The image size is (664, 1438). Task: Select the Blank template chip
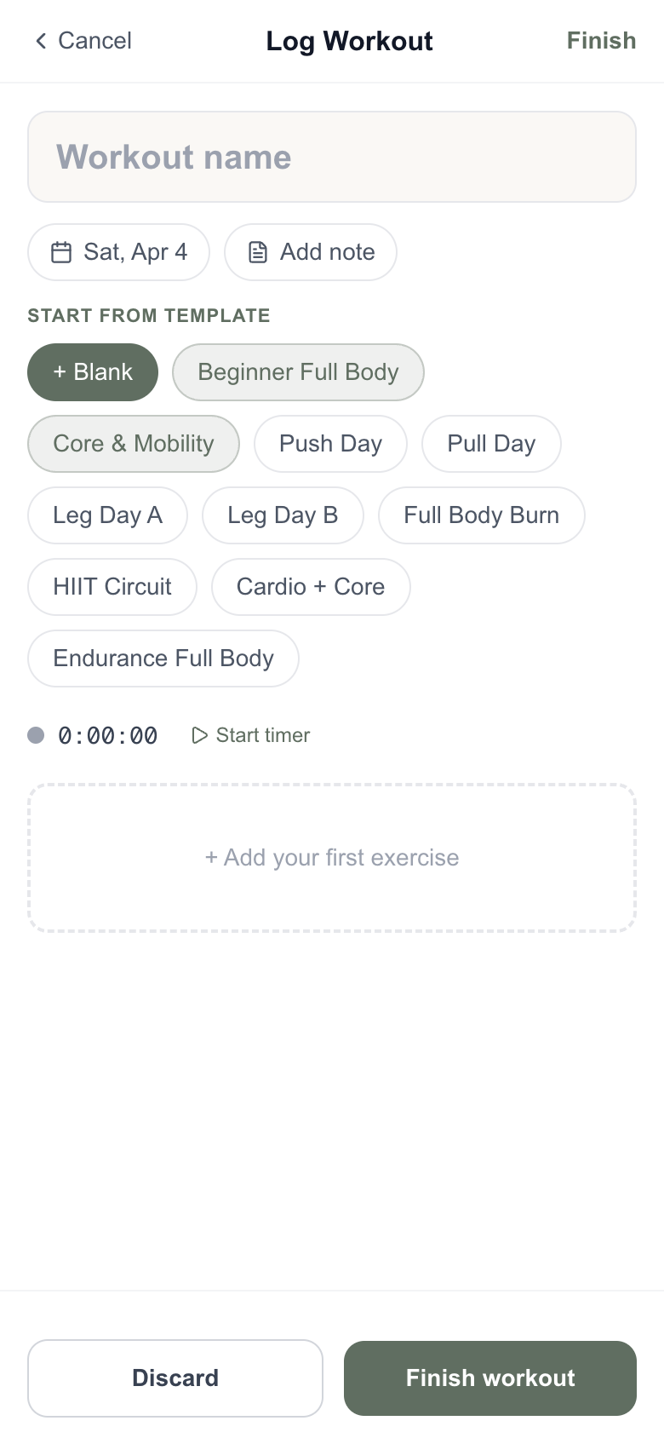[93, 372]
